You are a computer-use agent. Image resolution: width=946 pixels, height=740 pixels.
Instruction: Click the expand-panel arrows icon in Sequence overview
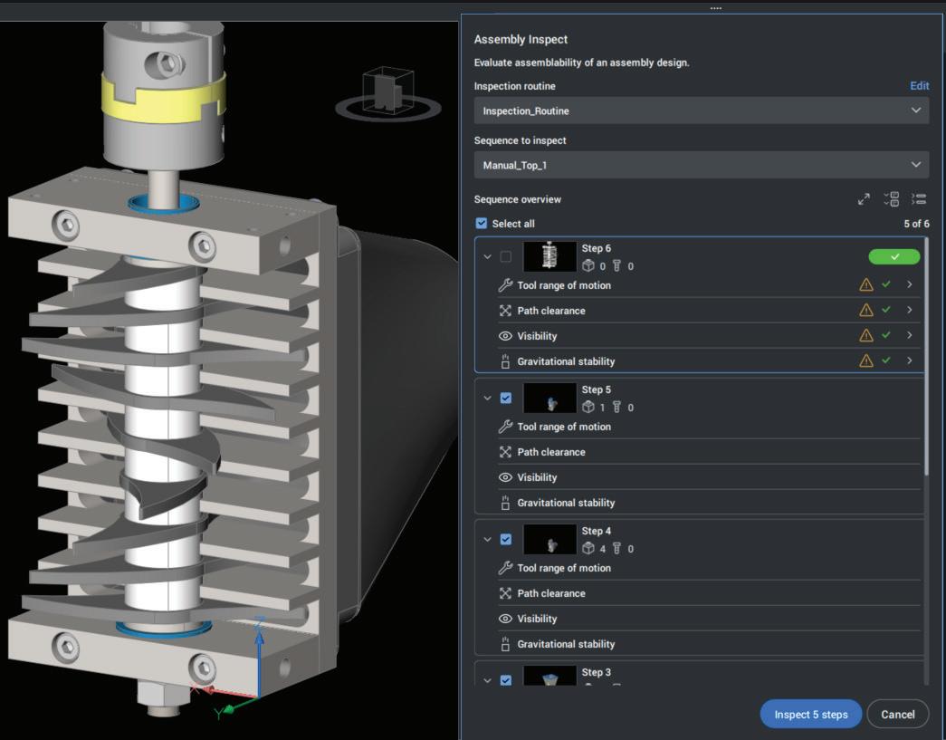(864, 199)
